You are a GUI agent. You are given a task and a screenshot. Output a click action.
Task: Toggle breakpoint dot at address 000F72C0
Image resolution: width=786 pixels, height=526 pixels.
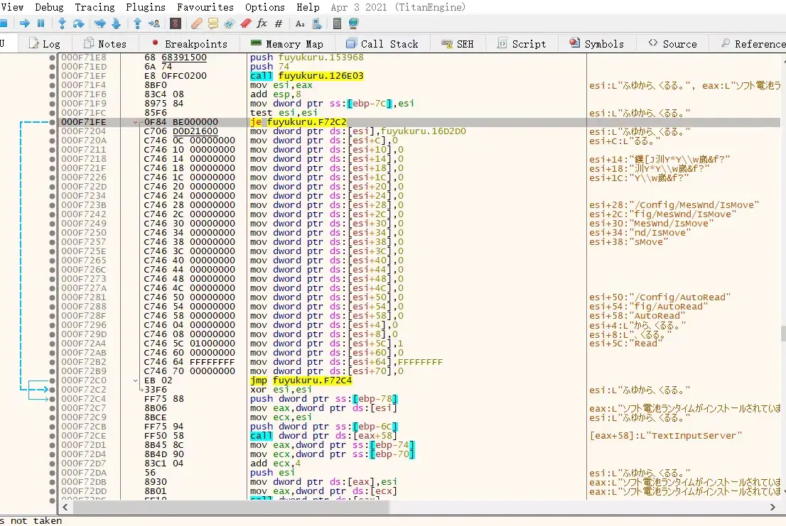coord(52,380)
